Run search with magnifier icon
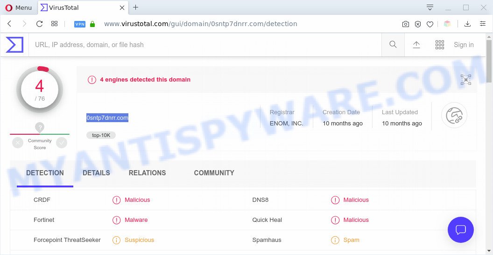 (x=393, y=45)
